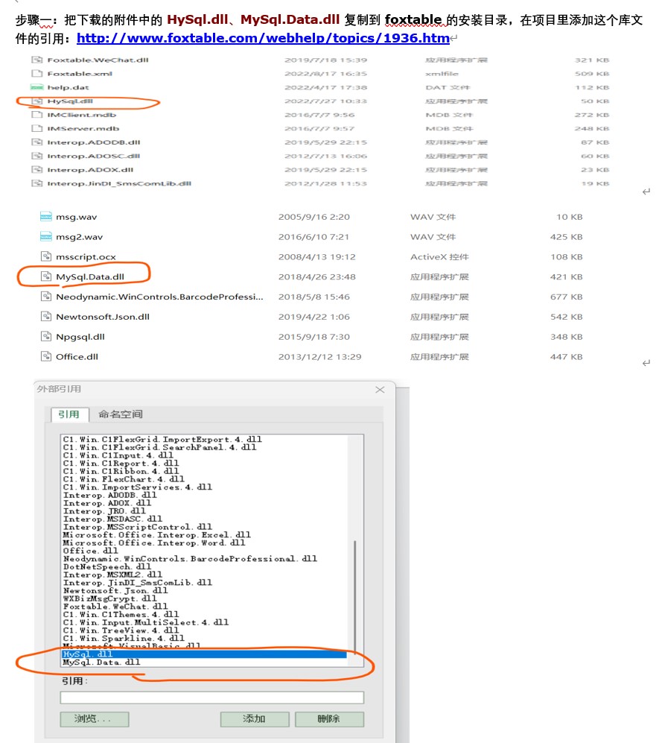Screen dimensions: 656x743
Task: Click the Newtonsoft.Json.dll file icon
Action: click(46, 317)
